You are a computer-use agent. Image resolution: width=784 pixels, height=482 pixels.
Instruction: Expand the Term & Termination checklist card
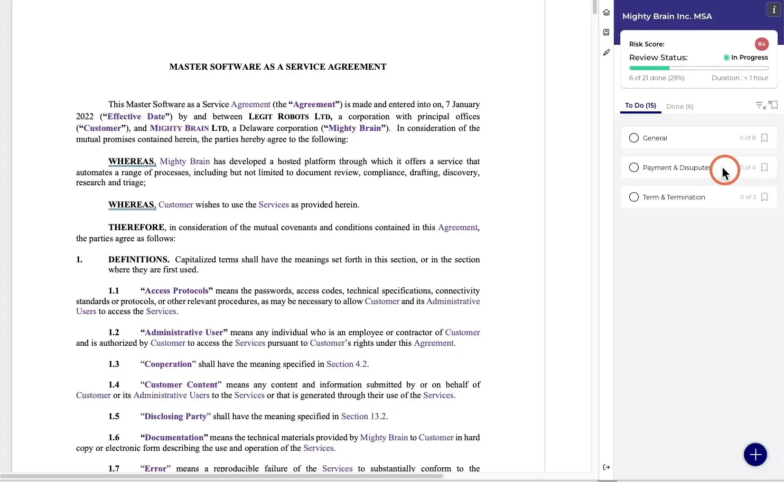698,197
